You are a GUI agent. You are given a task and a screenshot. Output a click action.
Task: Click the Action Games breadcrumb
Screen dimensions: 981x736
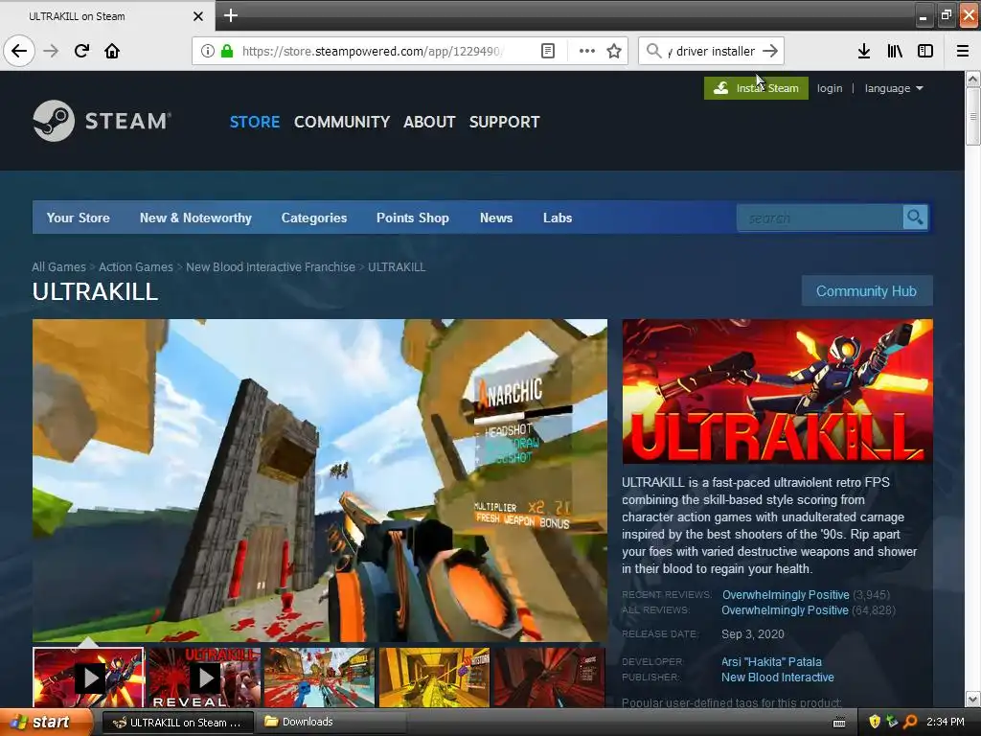pyautogui.click(x=136, y=266)
